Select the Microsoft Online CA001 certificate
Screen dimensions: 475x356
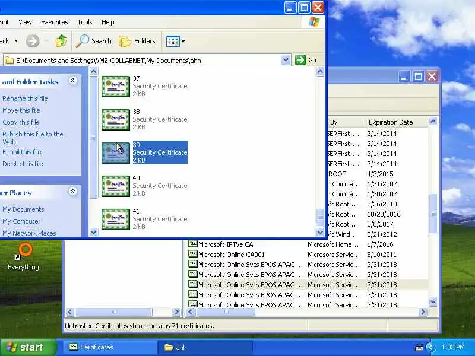tap(307, 255)
